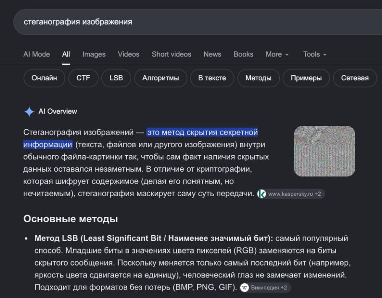The height and width of the screenshot is (298, 382).
Task: Click the highlighted word 'информации'
Action: tap(48, 145)
